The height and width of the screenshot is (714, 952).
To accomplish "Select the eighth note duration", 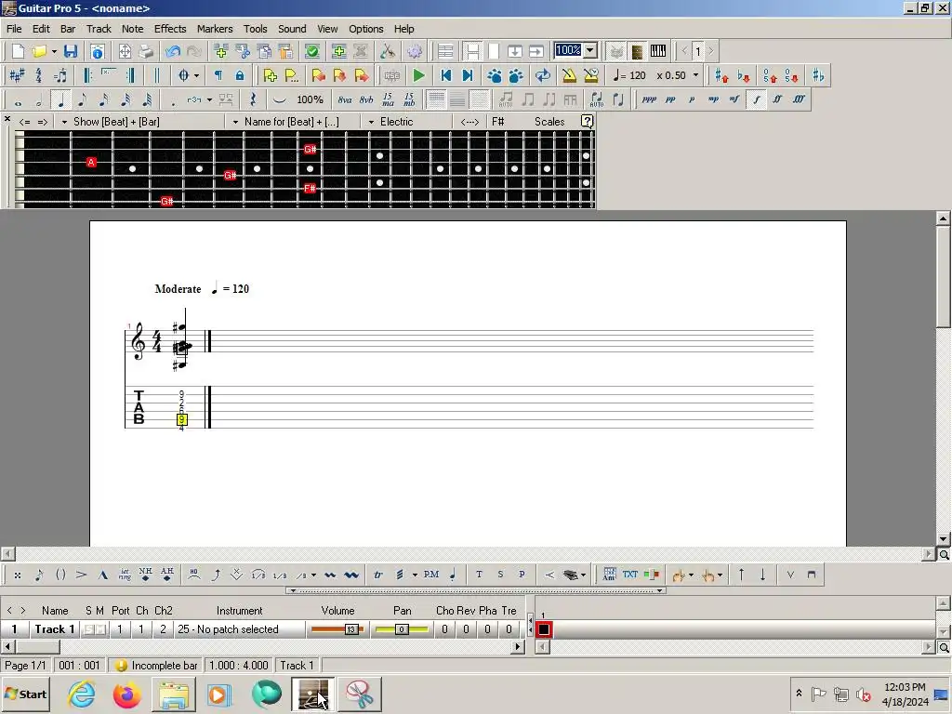I will click(x=82, y=100).
